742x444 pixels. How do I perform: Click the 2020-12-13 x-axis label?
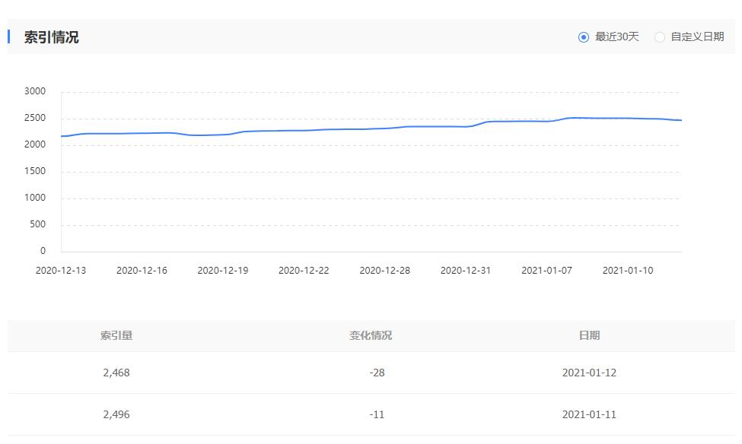(x=61, y=271)
